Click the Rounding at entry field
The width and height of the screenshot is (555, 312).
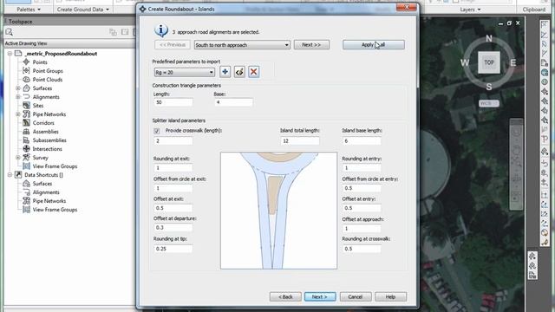[362, 168]
